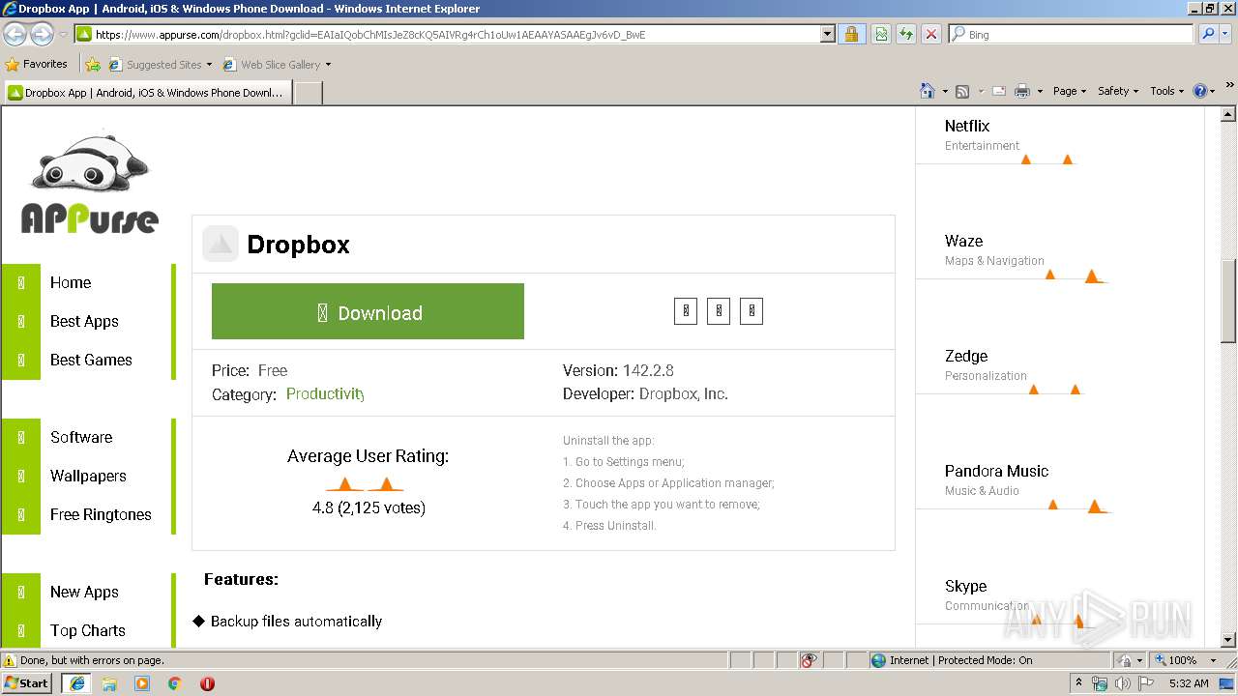Select the Dropbox App browser tab
The image size is (1238, 696).
(x=147, y=93)
